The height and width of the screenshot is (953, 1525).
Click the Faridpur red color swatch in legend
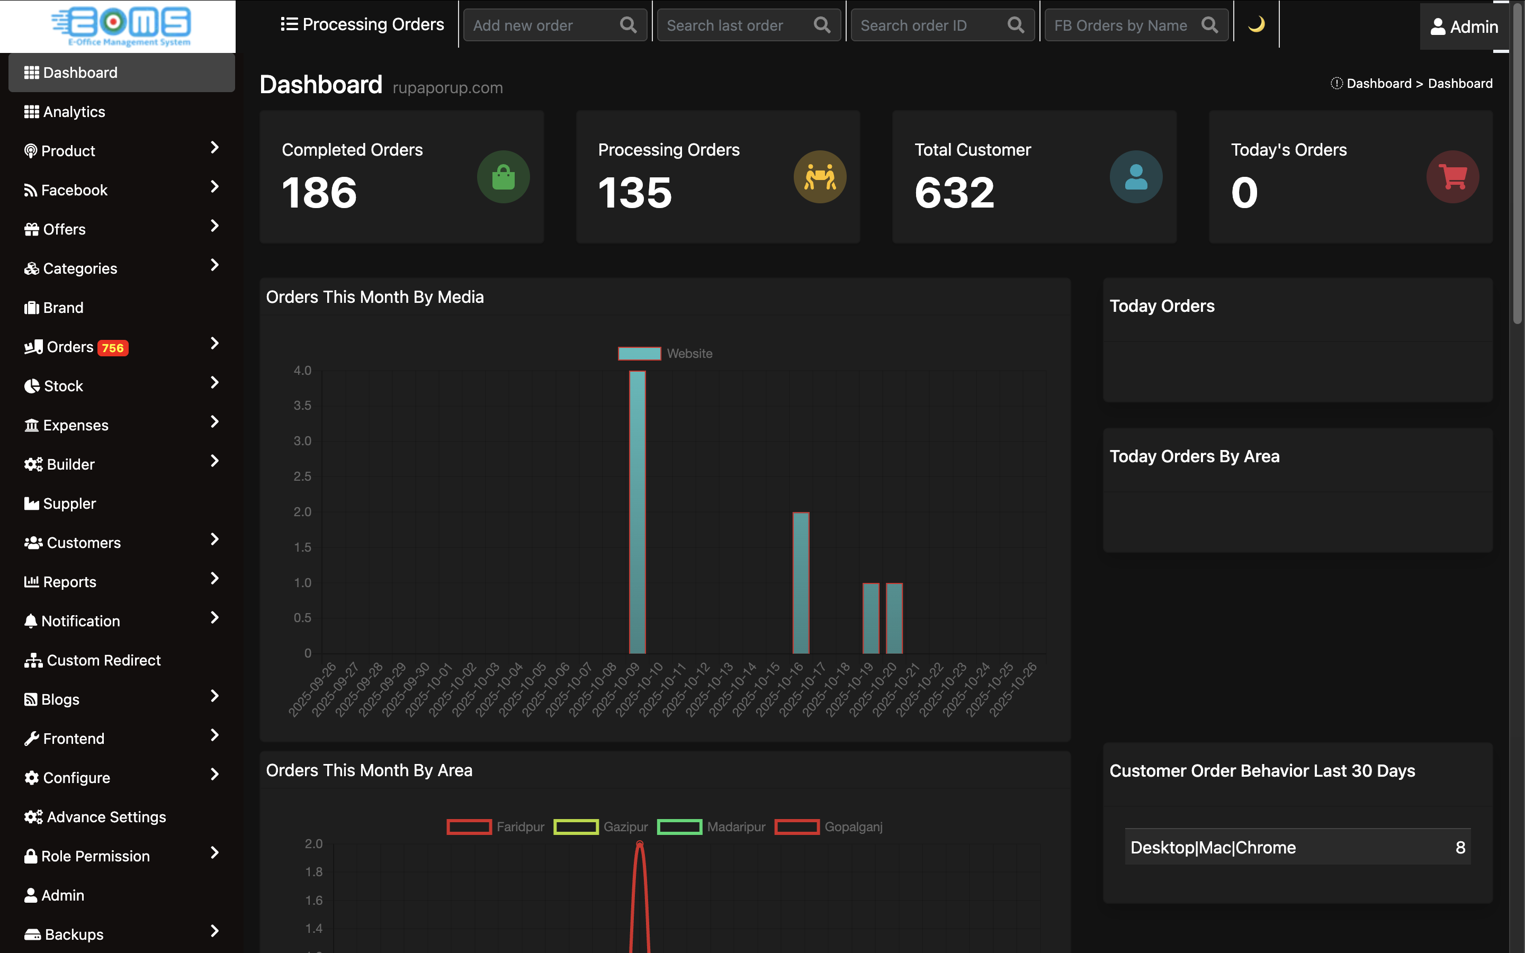coord(468,826)
